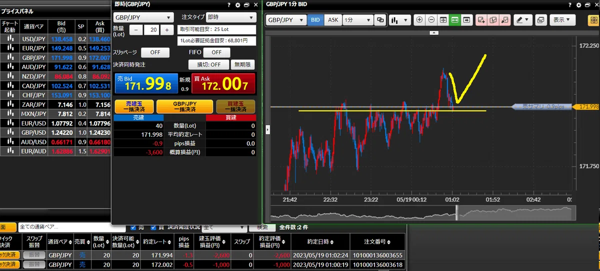The width and height of the screenshot is (600, 271).
Task: Click the left panel collapse arrow on chart
Action: pyautogui.click(x=267, y=130)
